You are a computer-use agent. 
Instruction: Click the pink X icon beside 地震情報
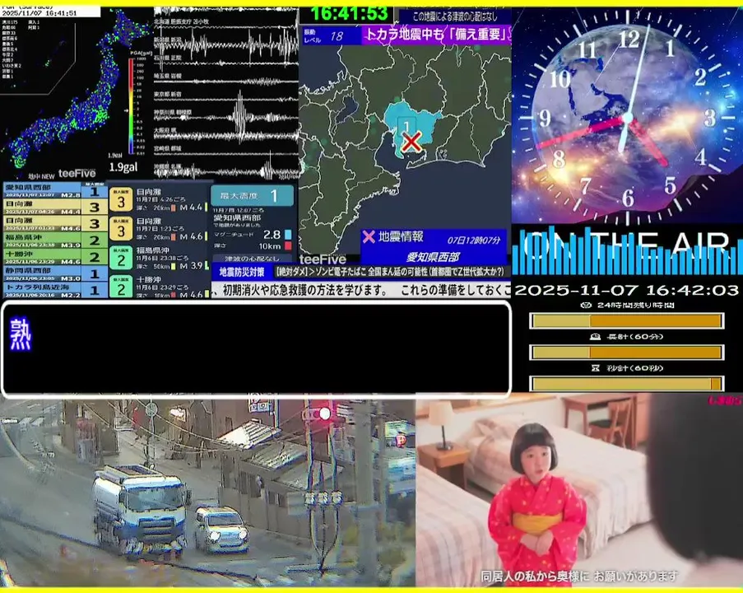click(368, 236)
